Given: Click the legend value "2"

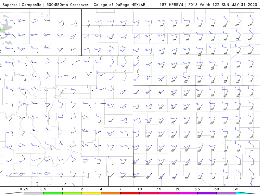Looking at the screenshot, I should click(x=82, y=189).
